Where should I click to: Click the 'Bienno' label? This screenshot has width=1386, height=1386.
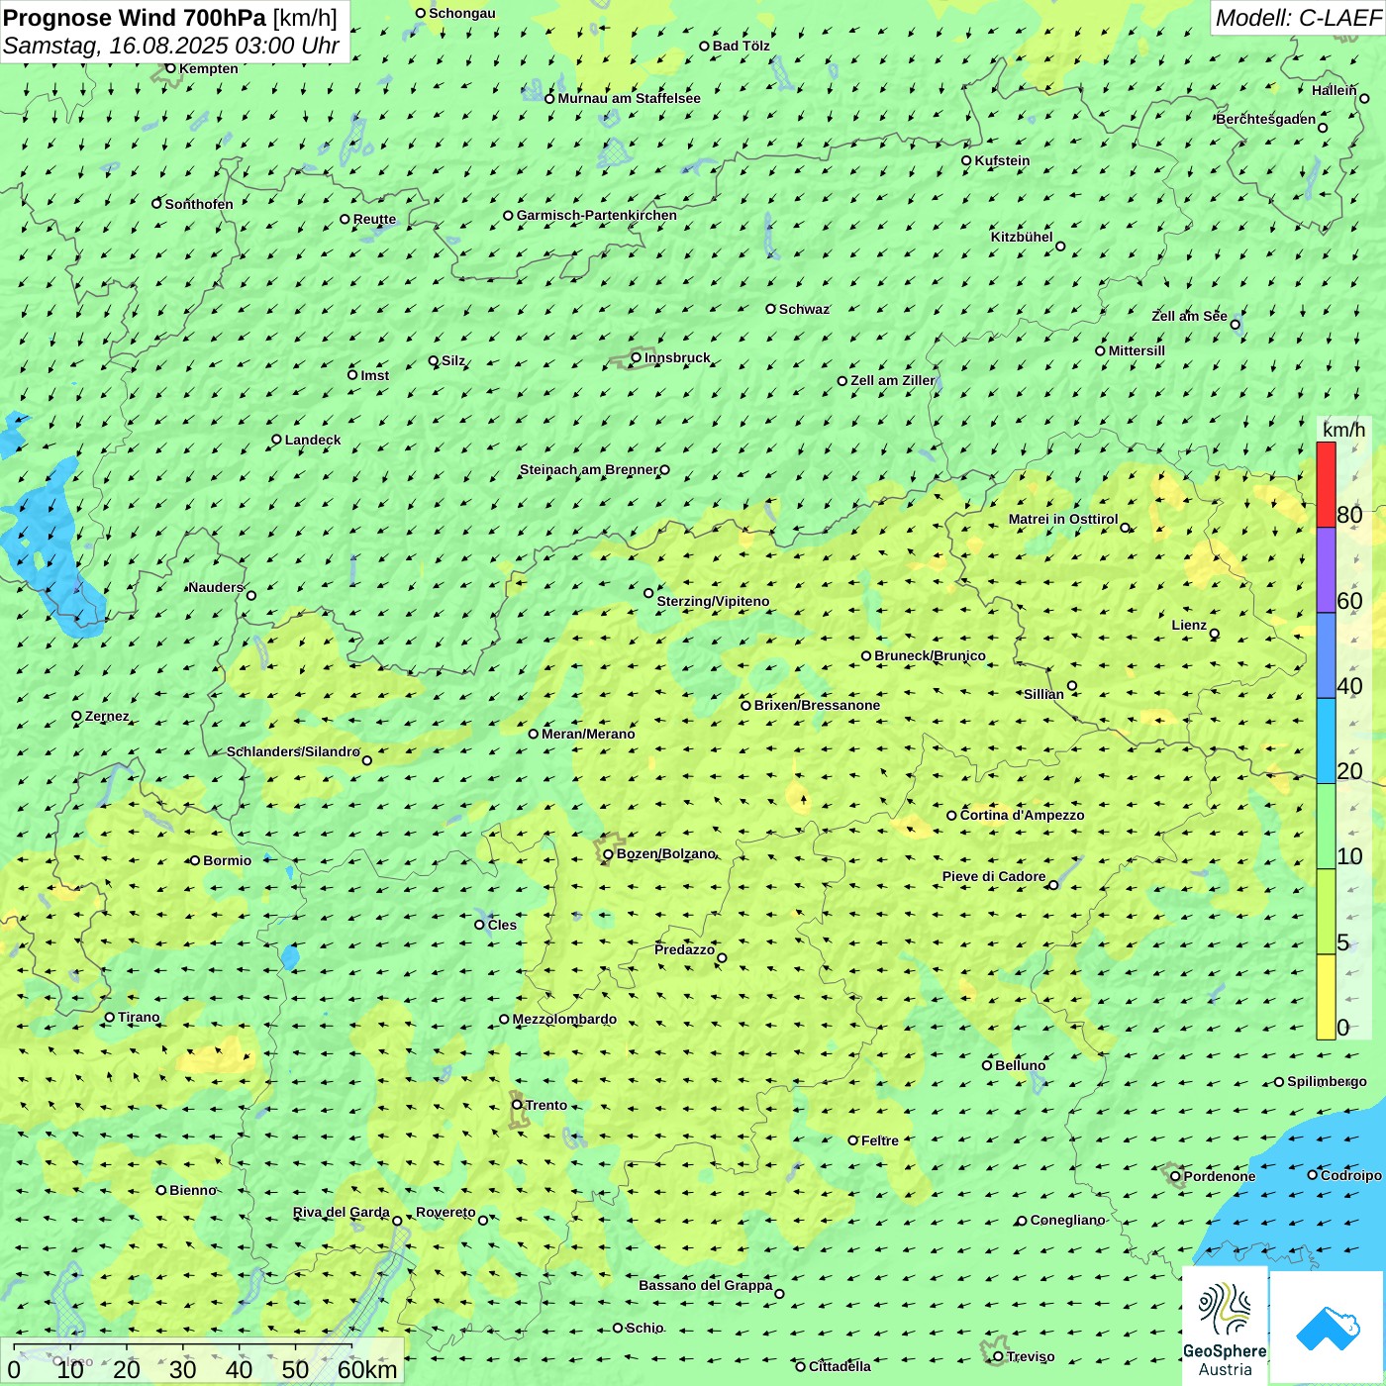pos(192,1190)
